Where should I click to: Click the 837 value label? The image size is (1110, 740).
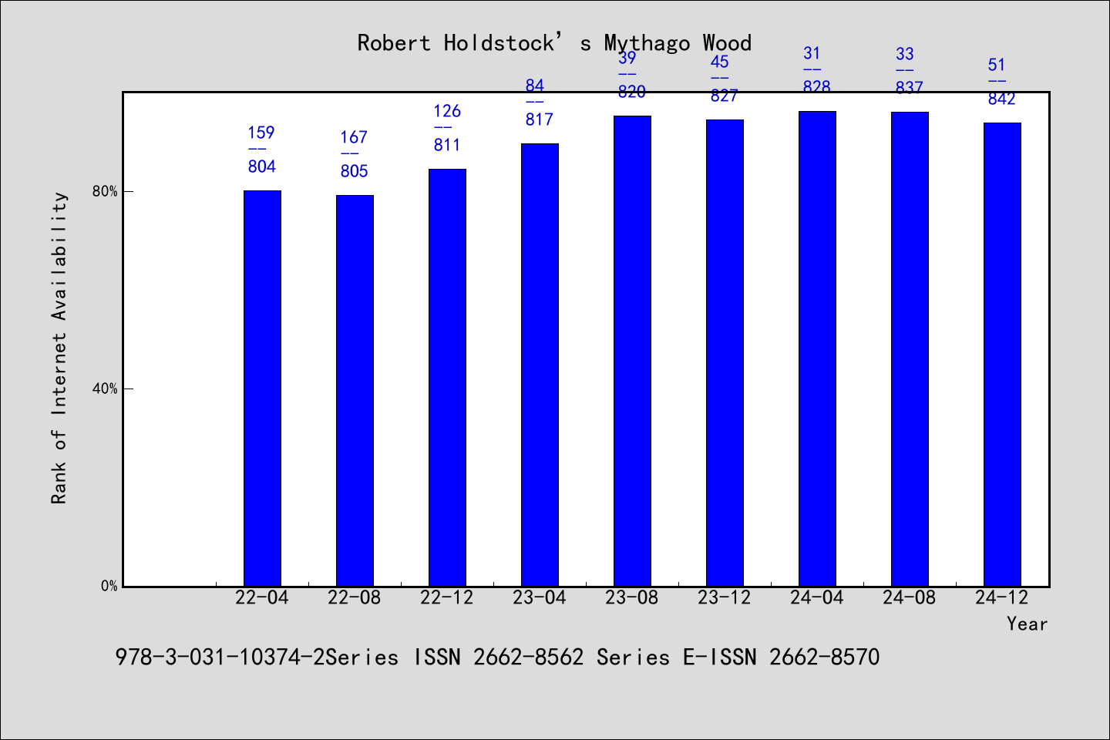coord(910,88)
